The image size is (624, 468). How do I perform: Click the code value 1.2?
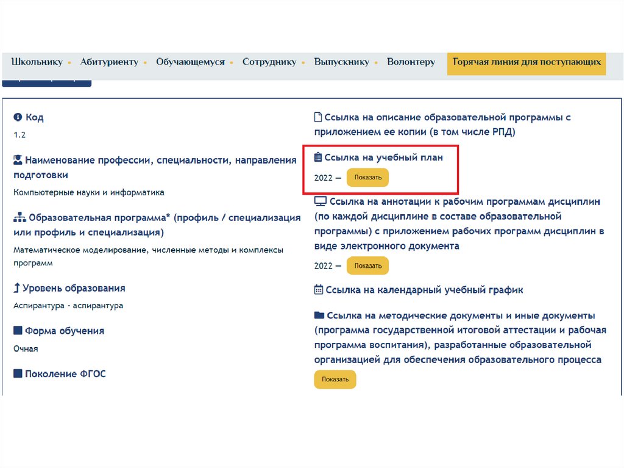coord(19,135)
